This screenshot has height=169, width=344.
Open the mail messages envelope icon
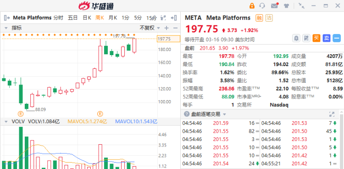click(x=274, y=6)
